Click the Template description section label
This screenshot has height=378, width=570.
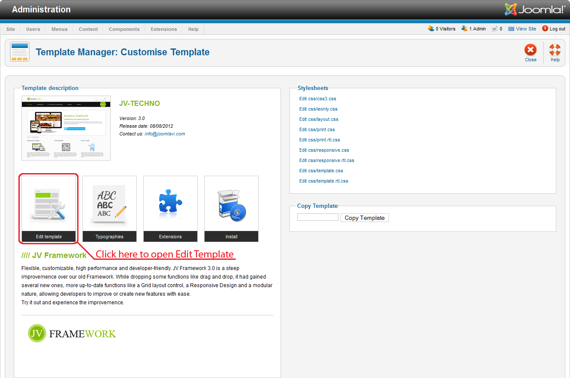point(50,88)
